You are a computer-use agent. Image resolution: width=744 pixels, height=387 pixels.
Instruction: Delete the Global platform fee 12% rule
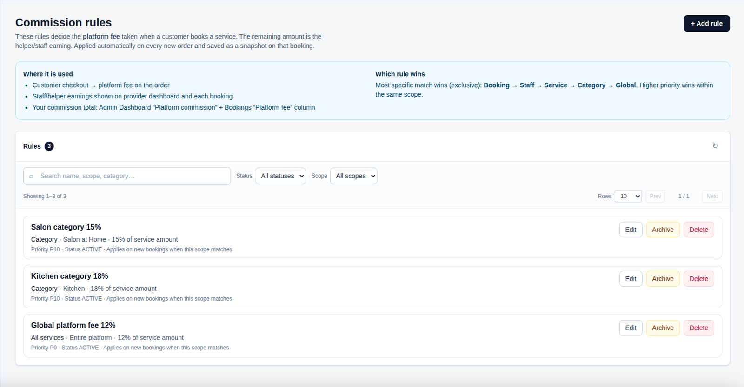[x=698, y=328]
